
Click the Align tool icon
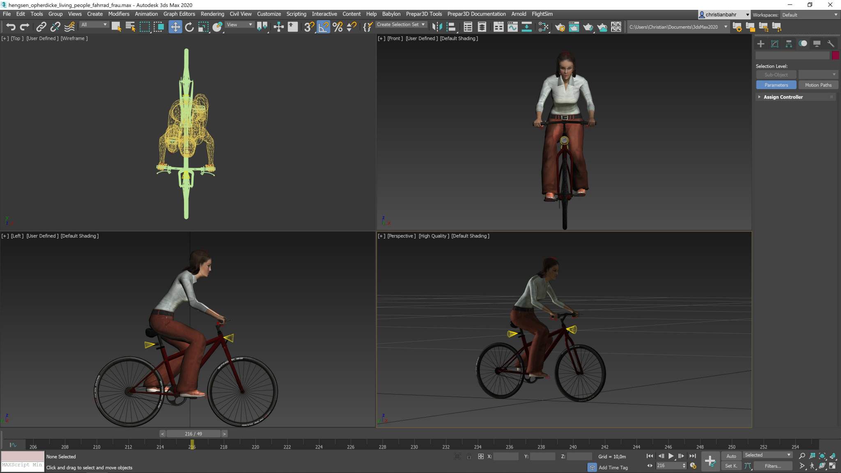pos(451,27)
